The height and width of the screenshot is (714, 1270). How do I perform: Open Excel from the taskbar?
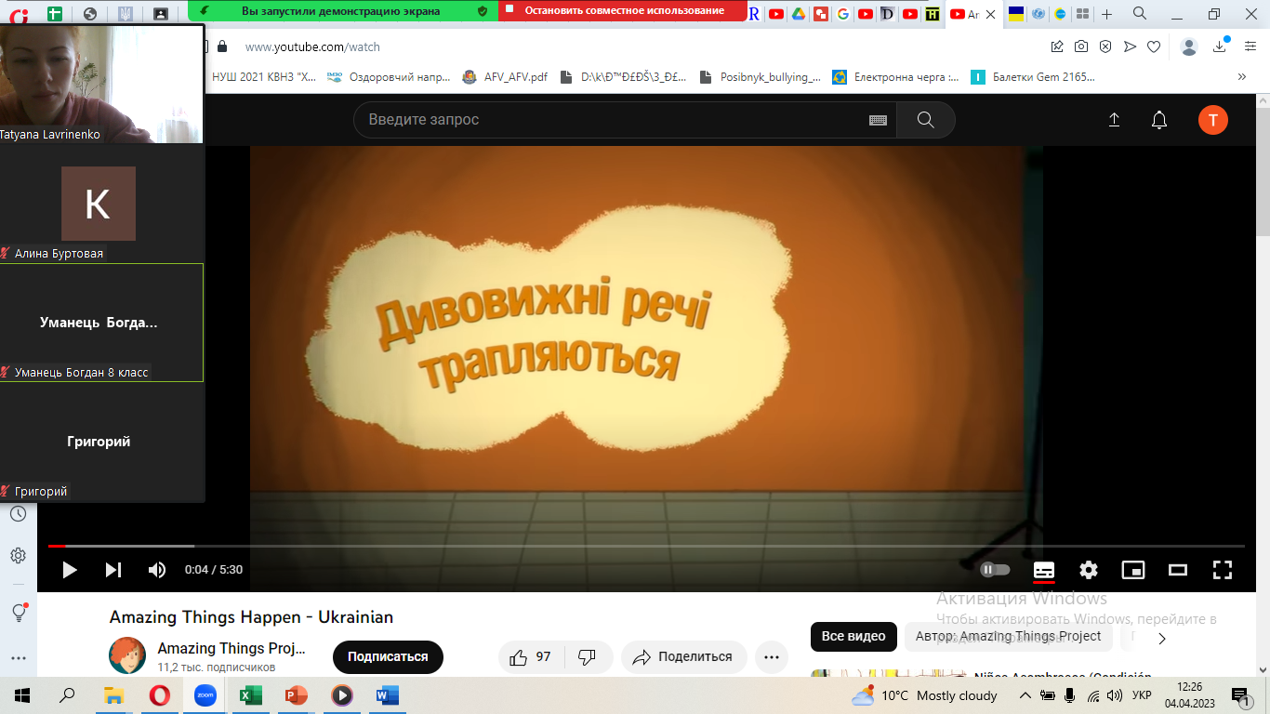click(250, 695)
